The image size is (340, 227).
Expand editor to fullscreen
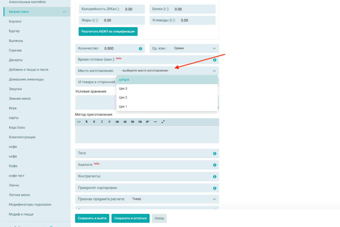pyautogui.click(x=163, y=122)
